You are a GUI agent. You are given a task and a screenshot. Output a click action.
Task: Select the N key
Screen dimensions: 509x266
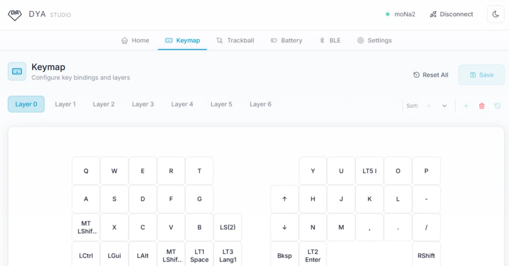click(313, 227)
